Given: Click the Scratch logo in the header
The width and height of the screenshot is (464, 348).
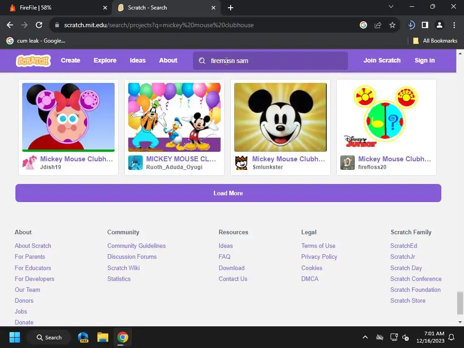Looking at the screenshot, I should coord(33,61).
